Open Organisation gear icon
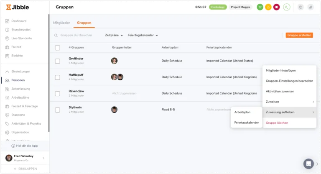The height and width of the screenshot is (174, 321). coord(7,133)
